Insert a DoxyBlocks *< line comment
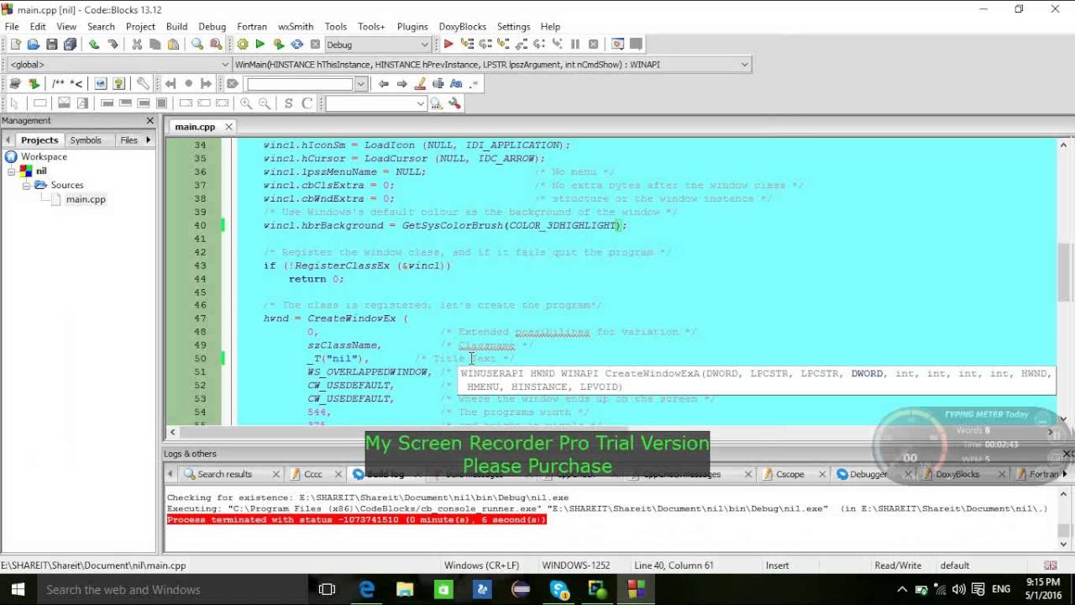 76,83
